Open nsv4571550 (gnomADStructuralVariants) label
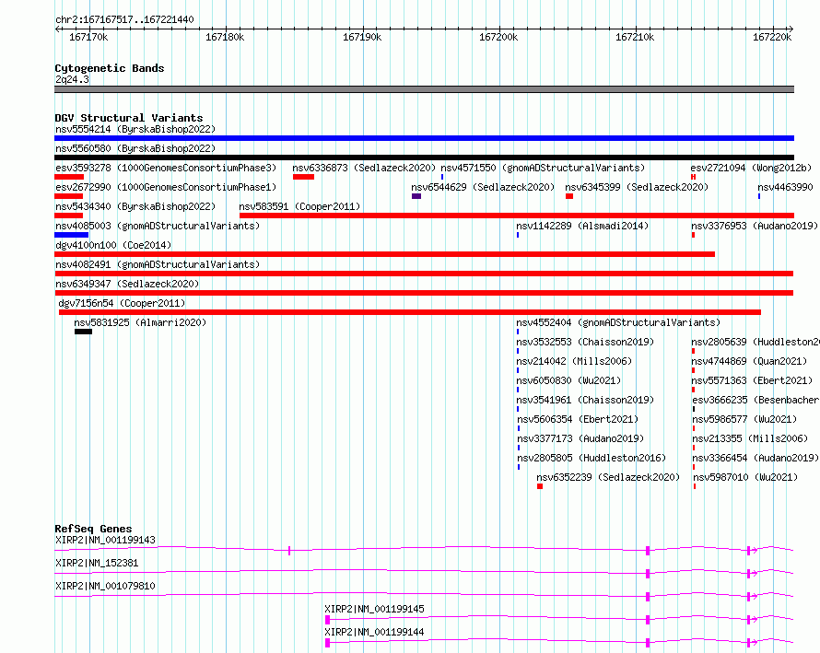820x653 pixels. click(543, 168)
